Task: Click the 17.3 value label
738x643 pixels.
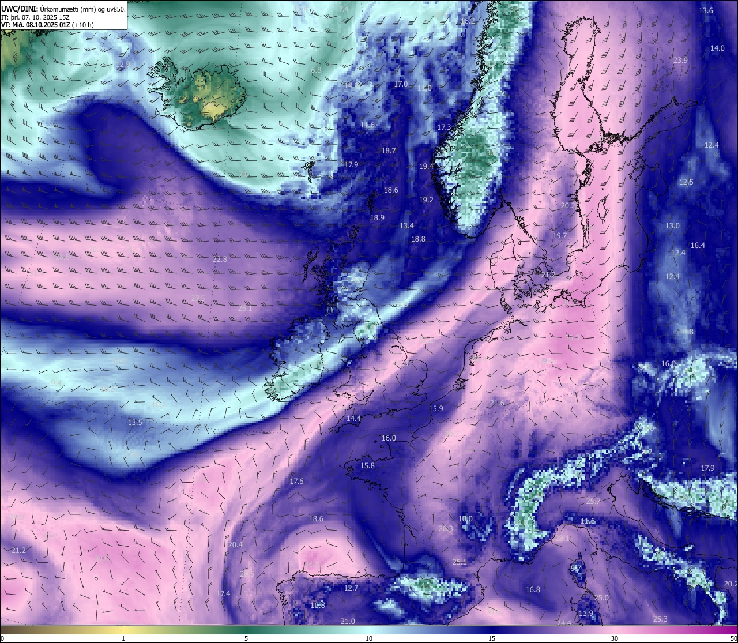Action: click(444, 127)
